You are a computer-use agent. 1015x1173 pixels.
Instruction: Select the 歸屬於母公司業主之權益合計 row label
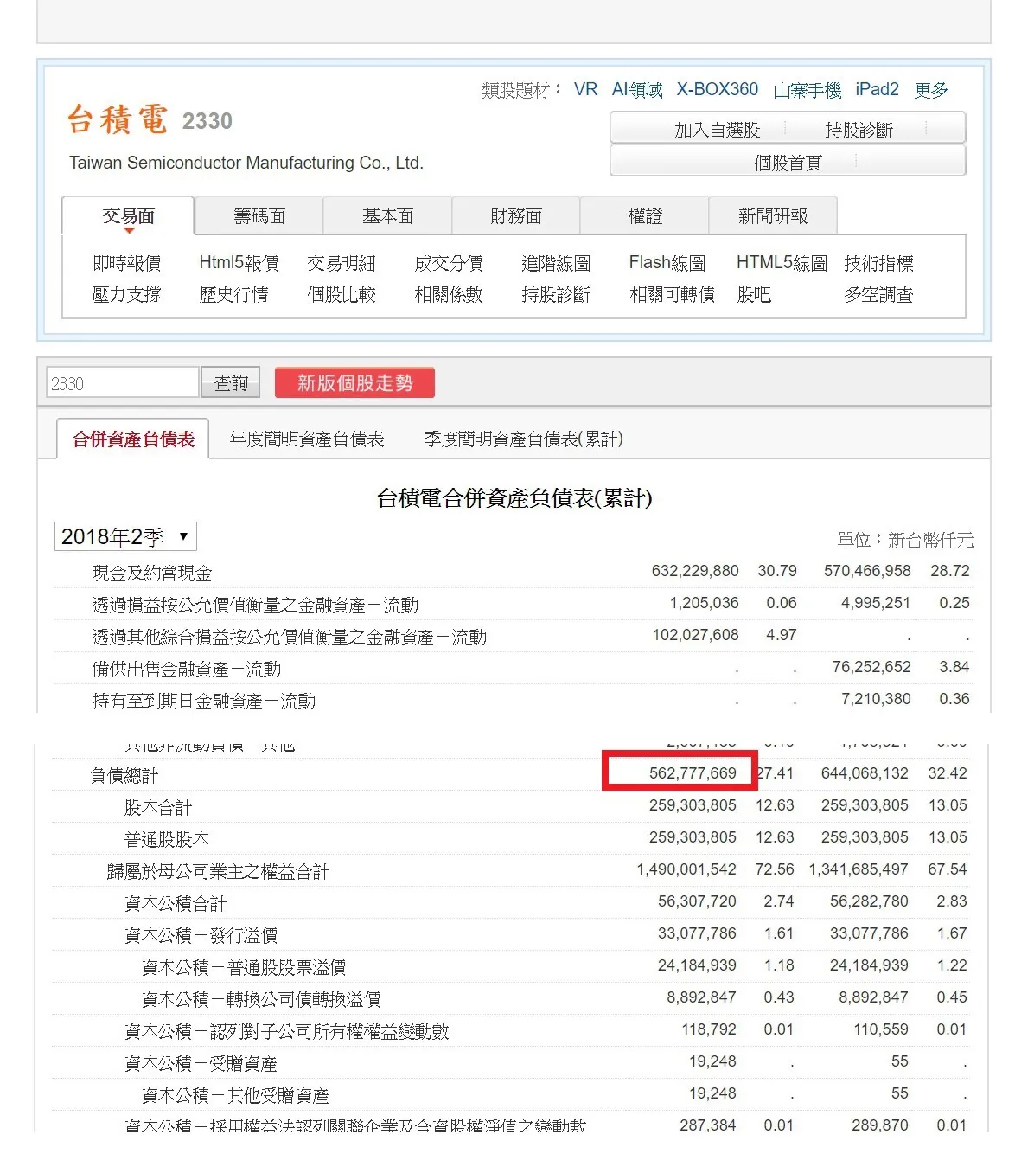pyautogui.click(x=218, y=871)
